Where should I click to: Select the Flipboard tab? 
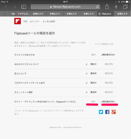pos(106,14)
